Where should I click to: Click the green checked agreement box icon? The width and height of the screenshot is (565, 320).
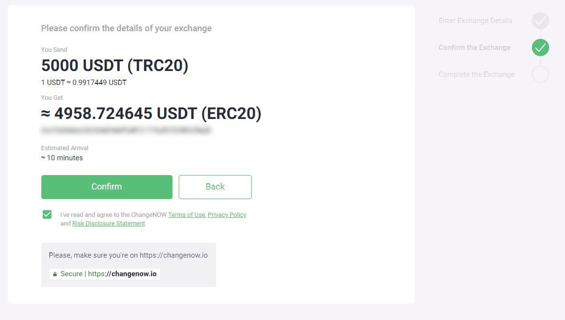(47, 214)
